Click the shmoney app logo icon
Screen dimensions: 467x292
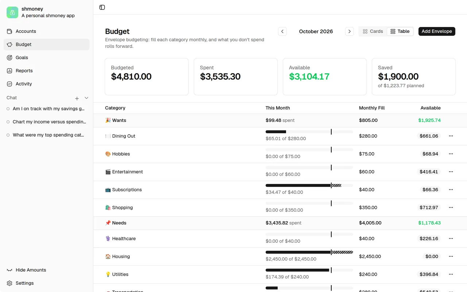(x=12, y=12)
